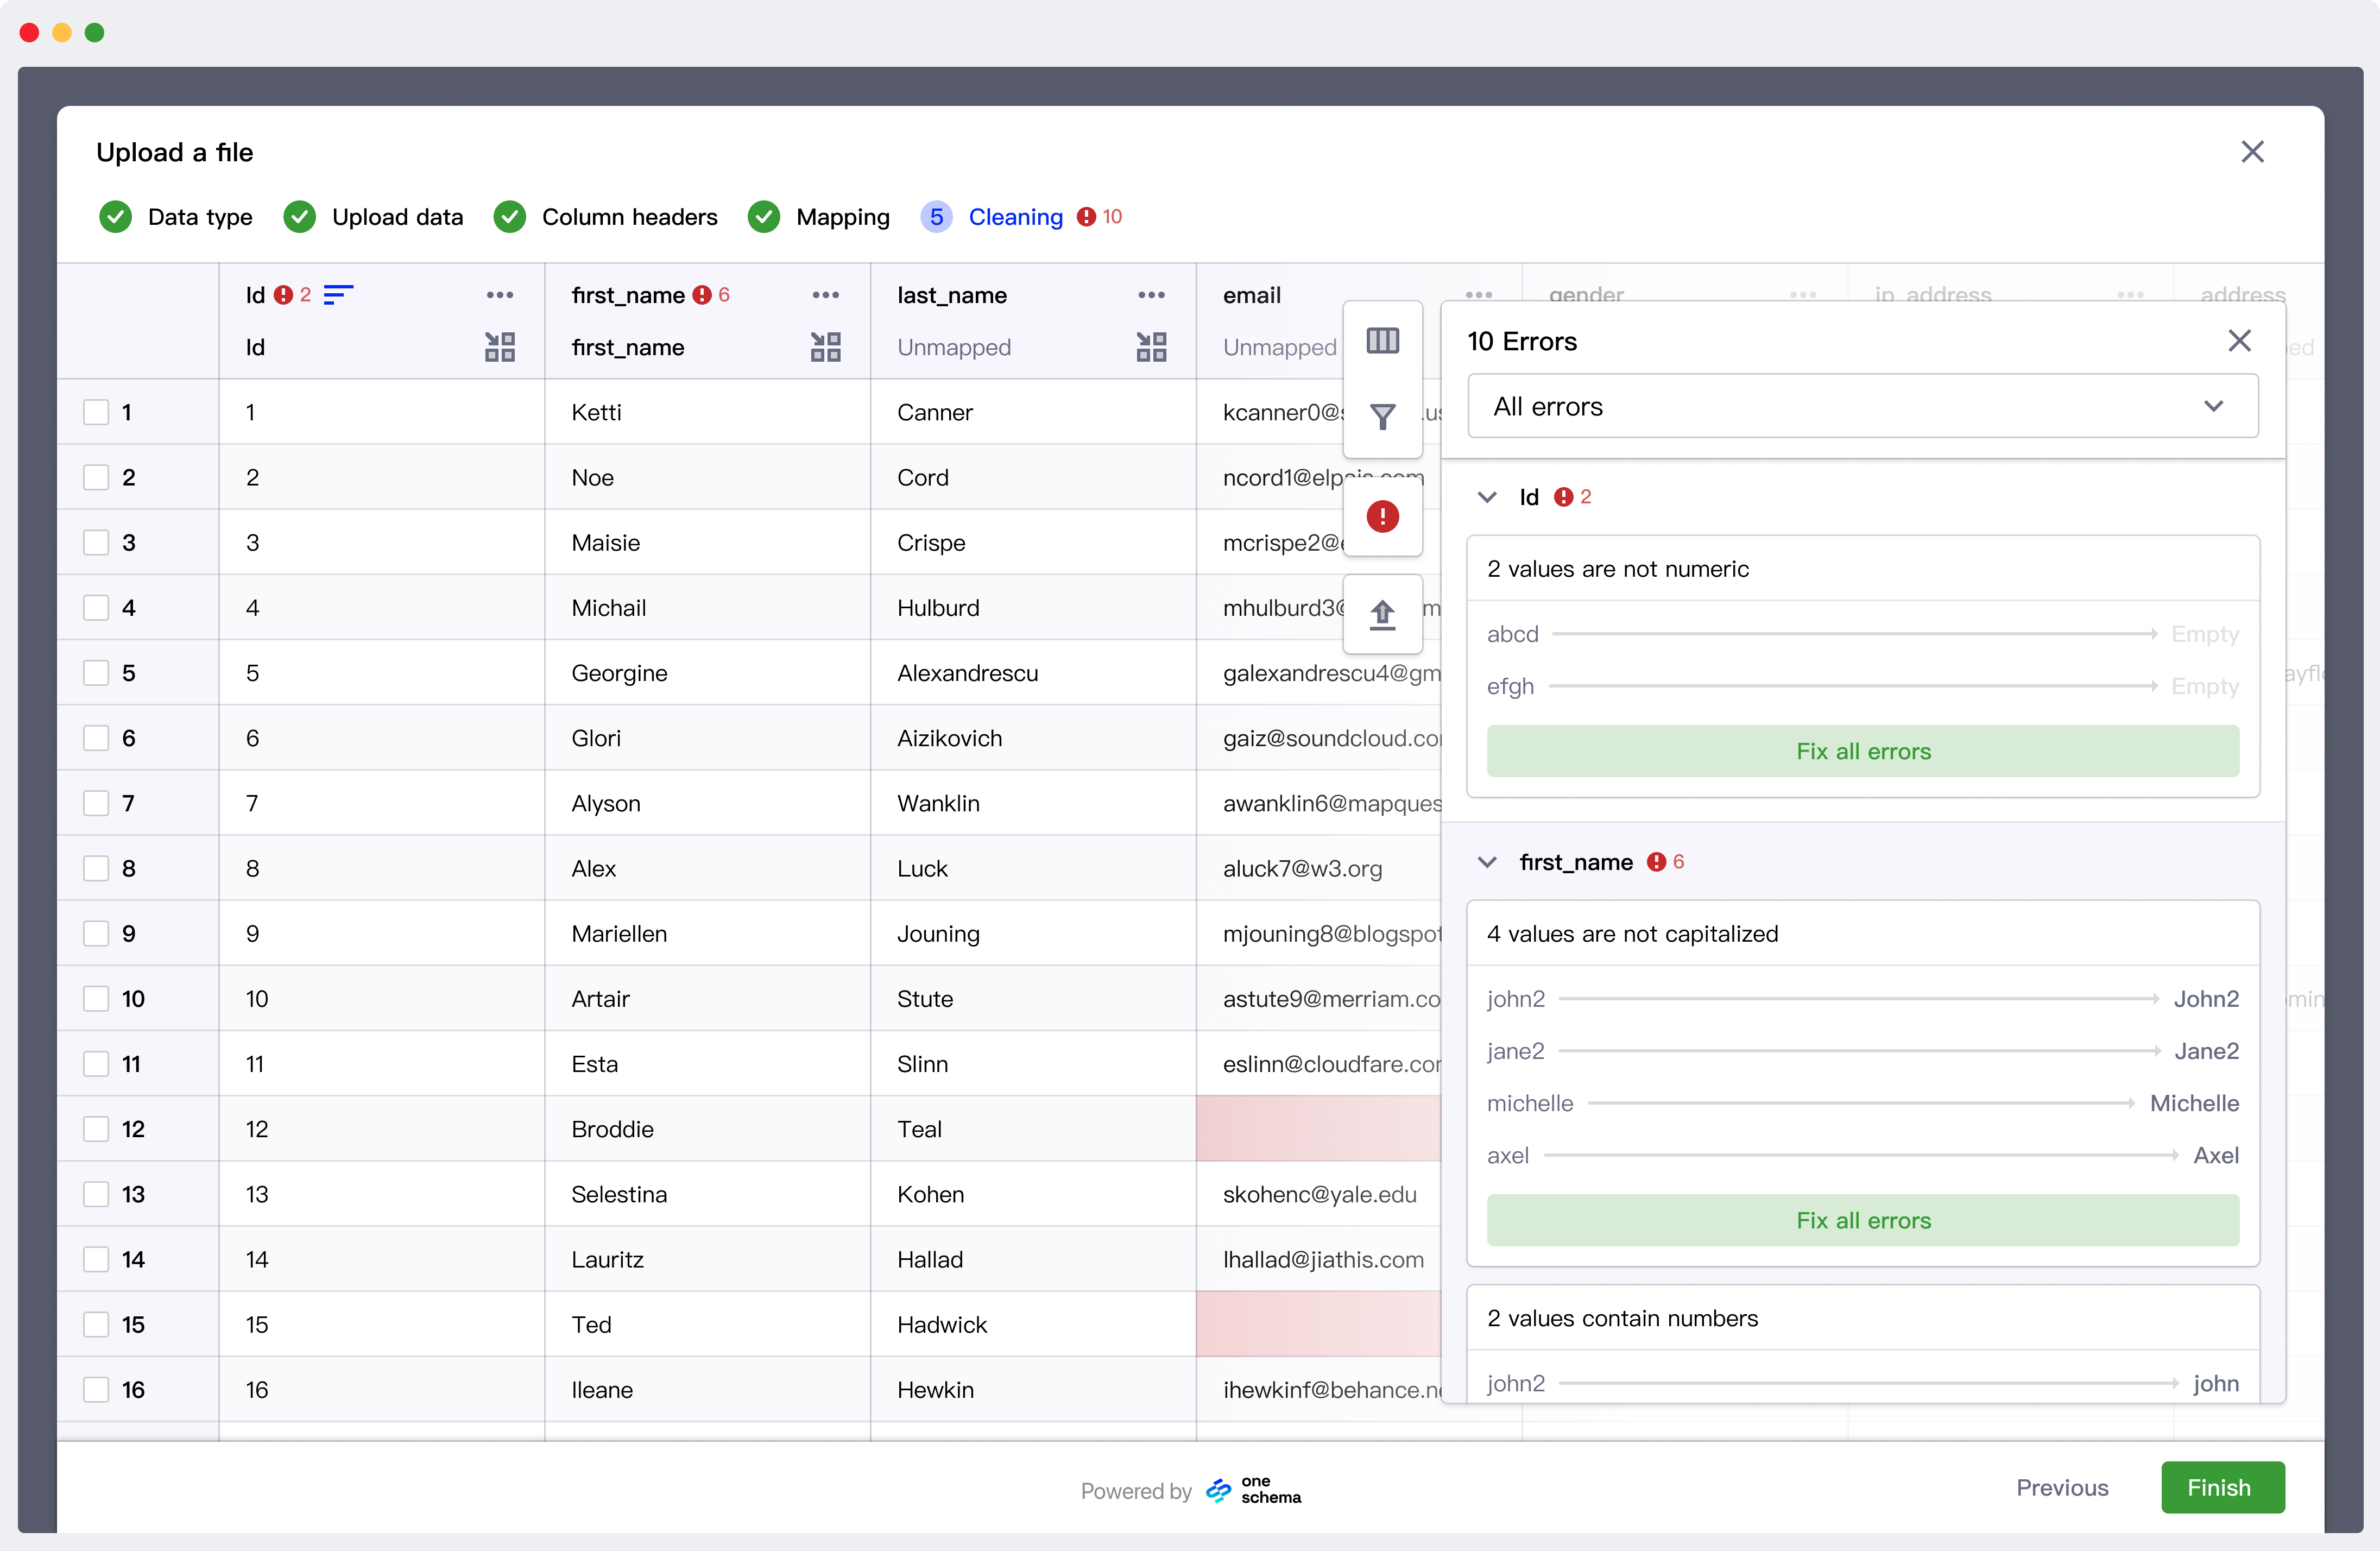Click the mapping icon under the Id header
Viewport: 2380px width, 1551px height.
tap(499, 346)
